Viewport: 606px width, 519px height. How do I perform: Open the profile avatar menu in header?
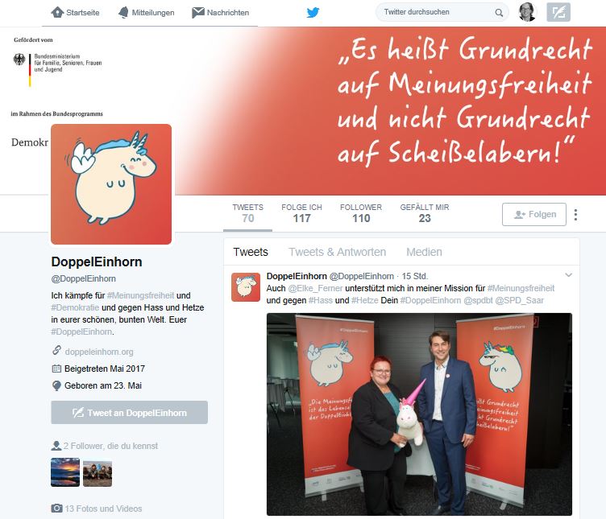point(528,12)
